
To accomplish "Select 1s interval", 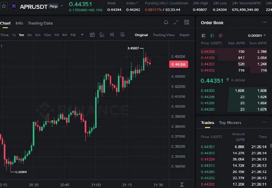I will coord(14,35).
